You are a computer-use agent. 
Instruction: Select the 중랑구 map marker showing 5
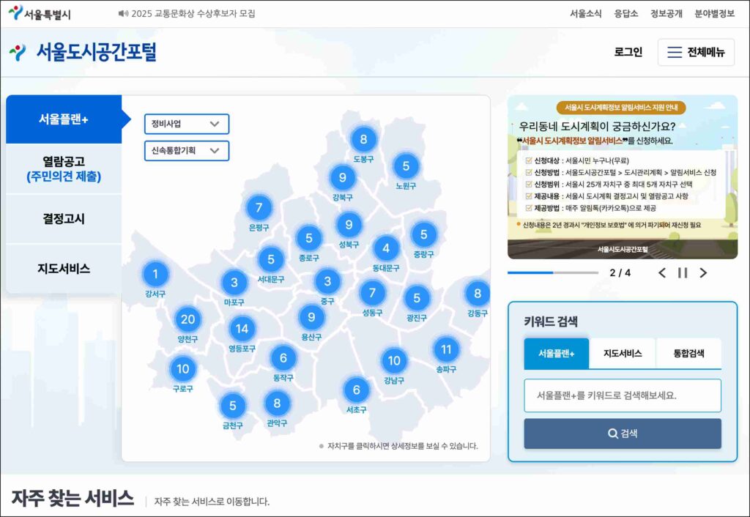(x=424, y=234)
